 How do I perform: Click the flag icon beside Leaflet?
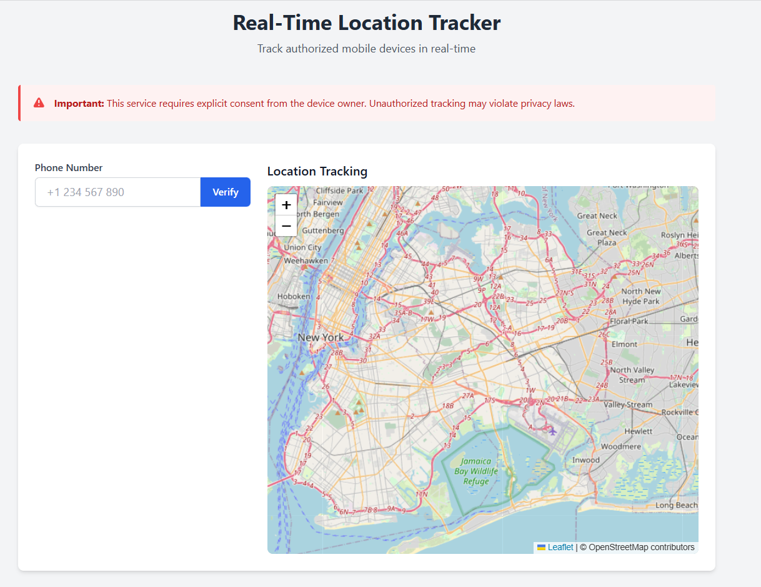(x=541, y=548)
